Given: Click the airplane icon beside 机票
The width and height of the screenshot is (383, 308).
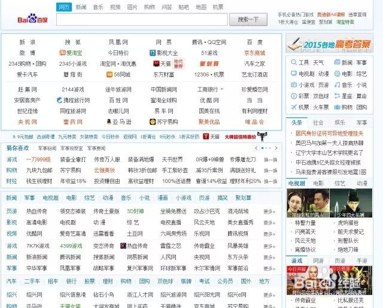Looking at the screenshot, I should [294, 107].
